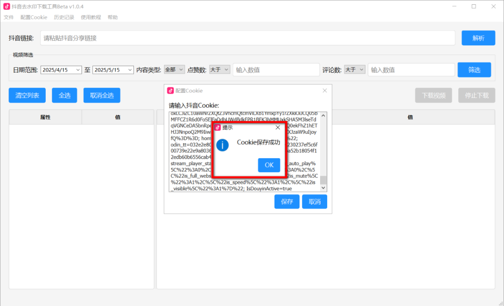This screenshot has height=306, width=504.
Task: Click the 全选 button
Action: point(64,96)
